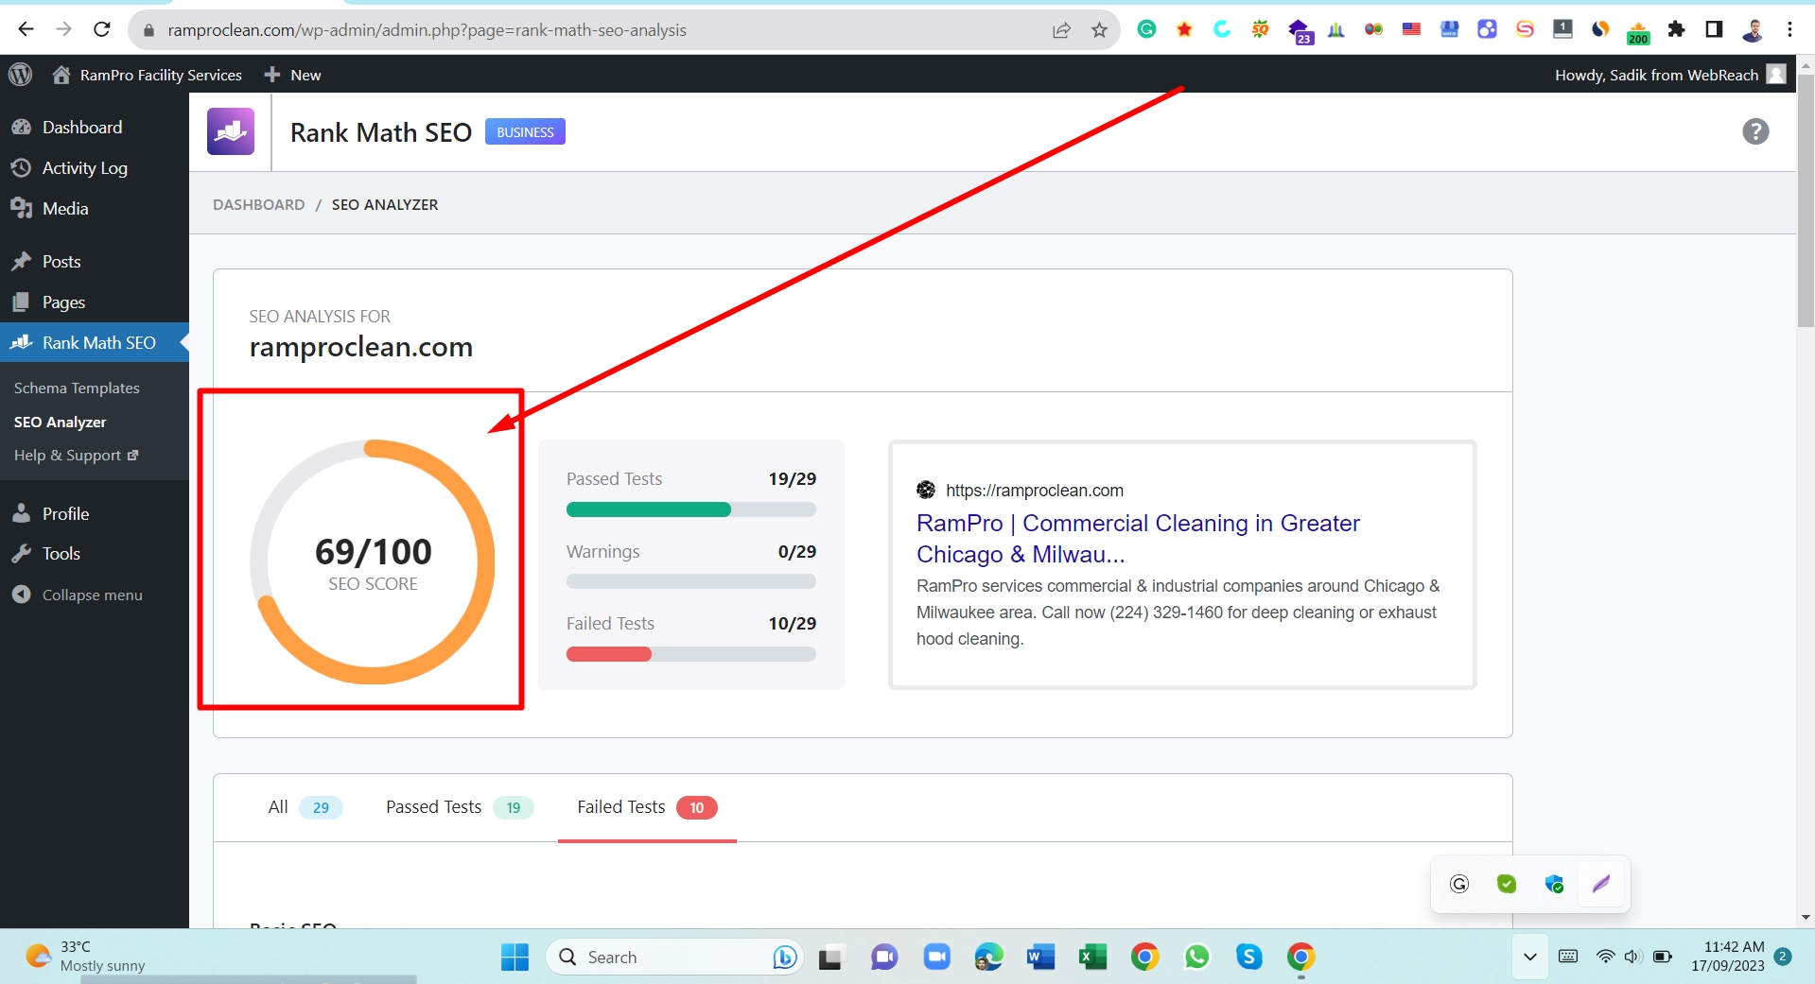Screen dimensions: 1815x984
Task: Open Chrome's three-dot menu
Action: coord(1789,29)
